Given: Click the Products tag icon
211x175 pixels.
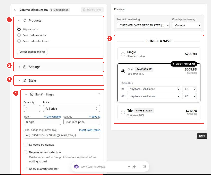Looking at the screenshot, I should [25, 20].
